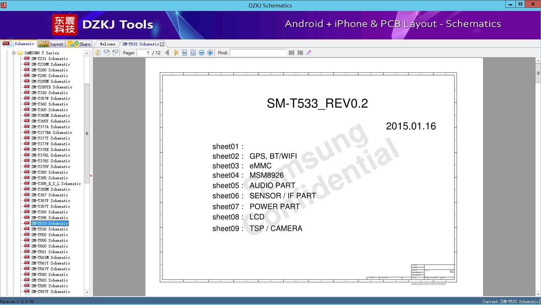Viewport: 541px width, 305px height.
Task: Open SM-T561Y Schematic
Action: point(51,263)
